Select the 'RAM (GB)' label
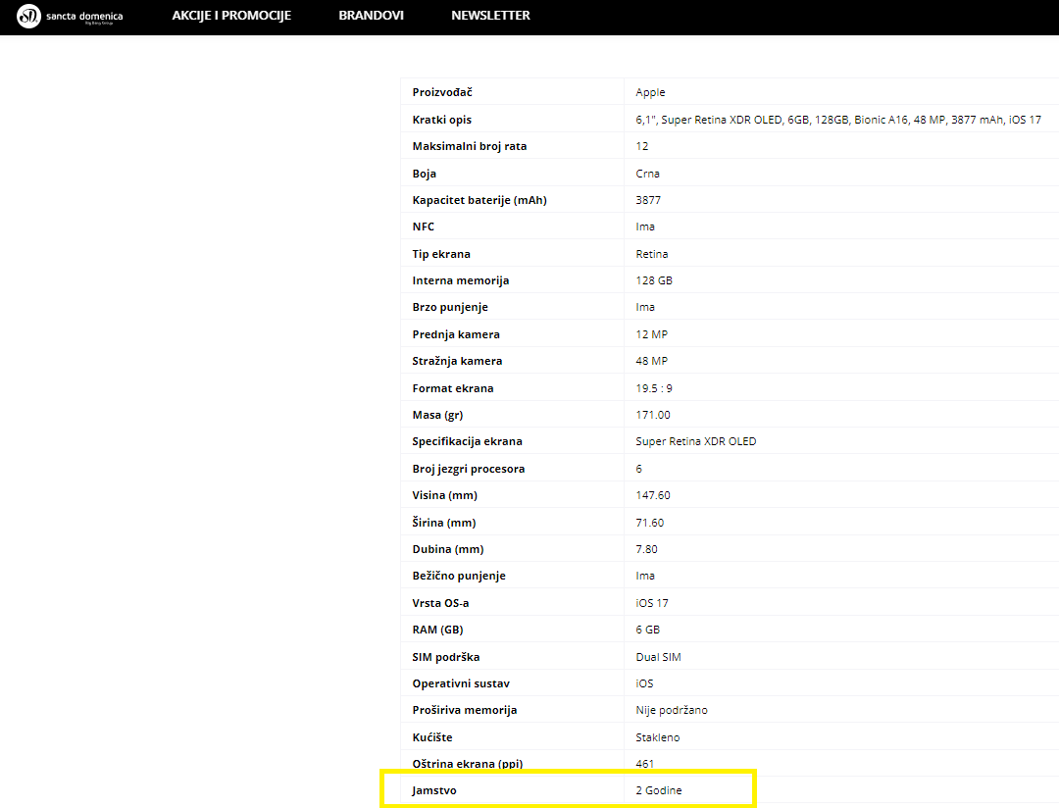The width and height of the screenshot is (1059, 808). coord(437,630)
